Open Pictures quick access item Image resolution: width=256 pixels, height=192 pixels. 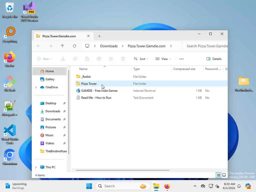pyautogui.click(x=49, y=127)
